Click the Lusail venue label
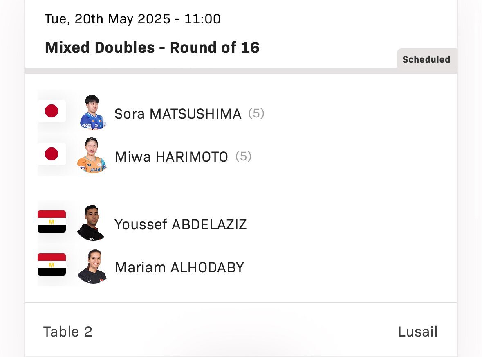 [x=418, y=332]
